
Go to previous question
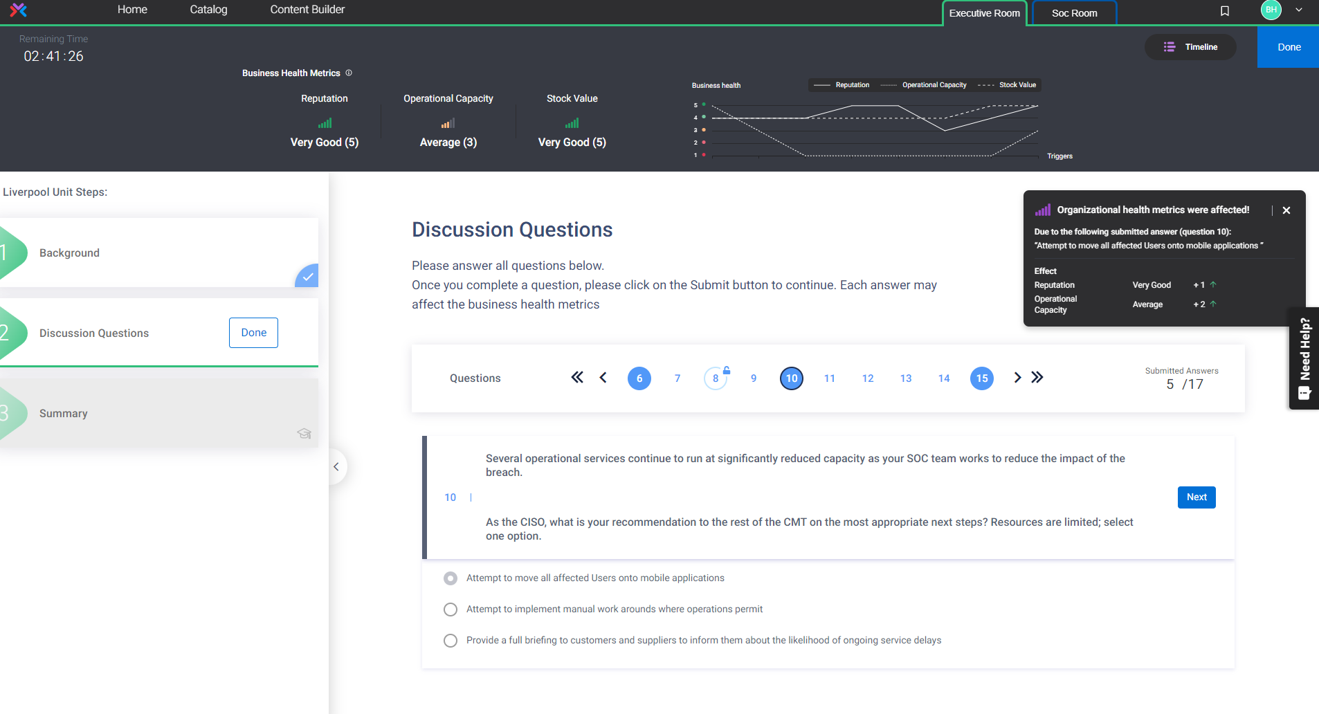tap(603, 378)
